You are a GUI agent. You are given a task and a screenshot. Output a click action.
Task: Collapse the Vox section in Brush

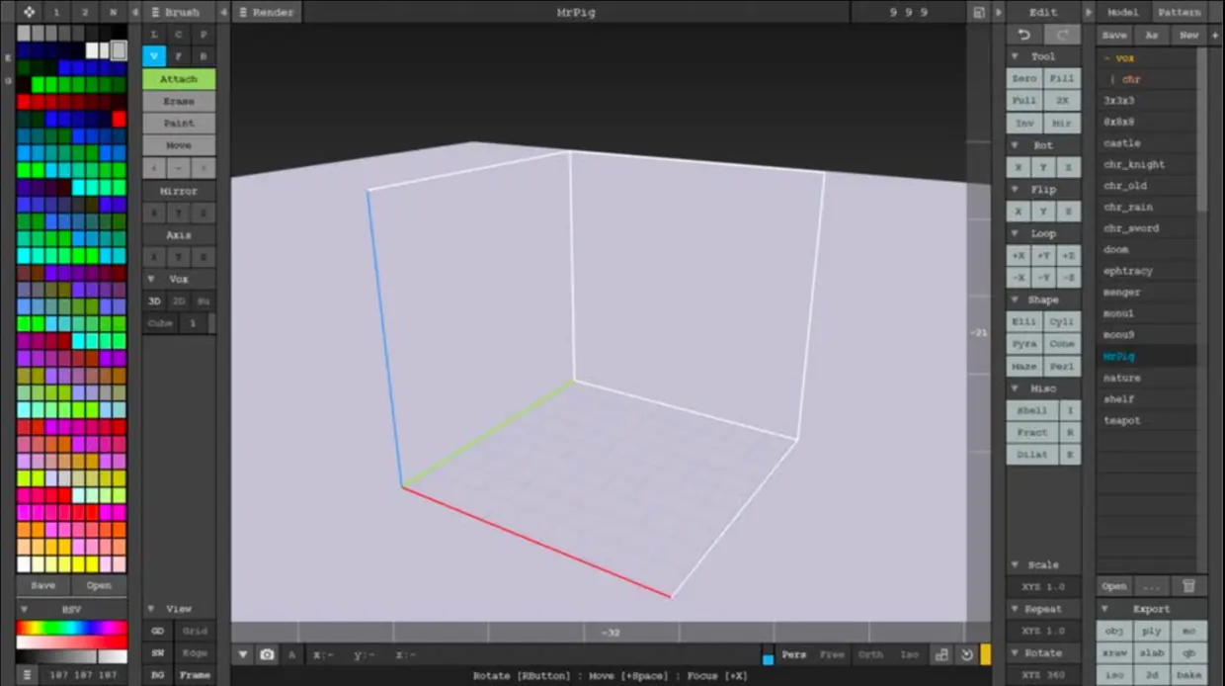point(151,279)
